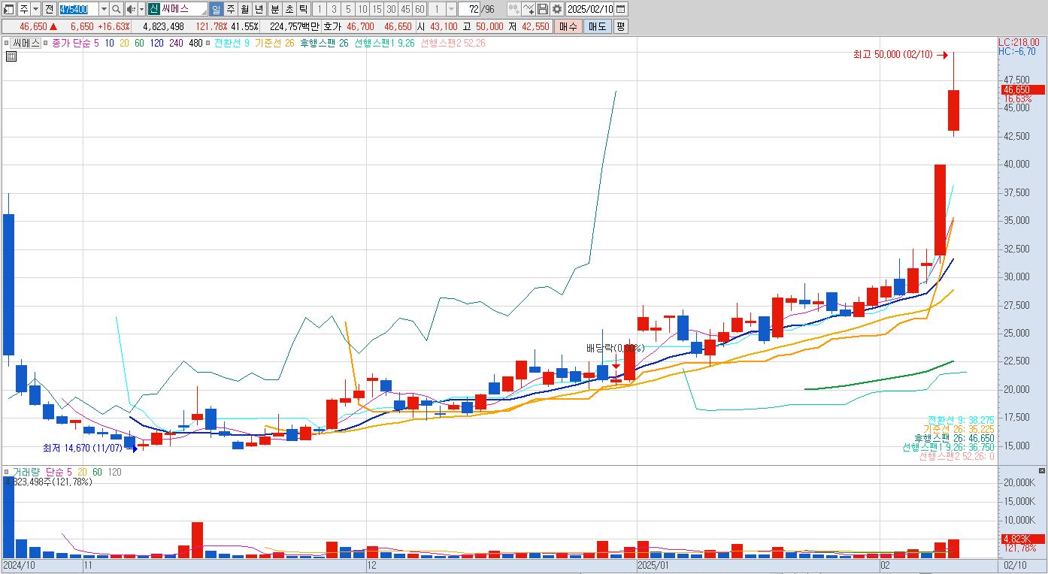Select the 15 minute interval button

coord(377,9)
